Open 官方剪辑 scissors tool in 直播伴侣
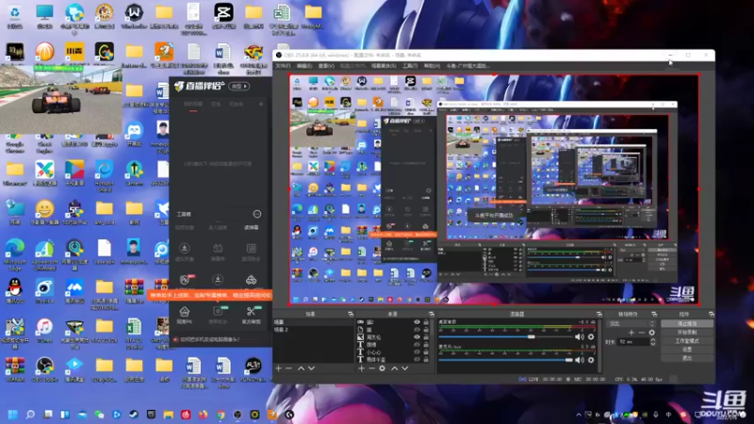Viewport: 754px width, 424px height. (252, 315)
